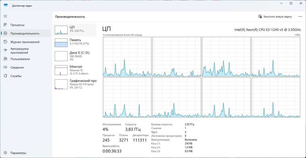Click Запустить новую задачу button
Screen dimensions: 306x158
pos(275,17)
